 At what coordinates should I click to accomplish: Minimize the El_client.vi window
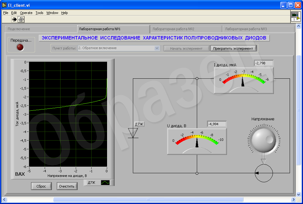pos(283,5)
